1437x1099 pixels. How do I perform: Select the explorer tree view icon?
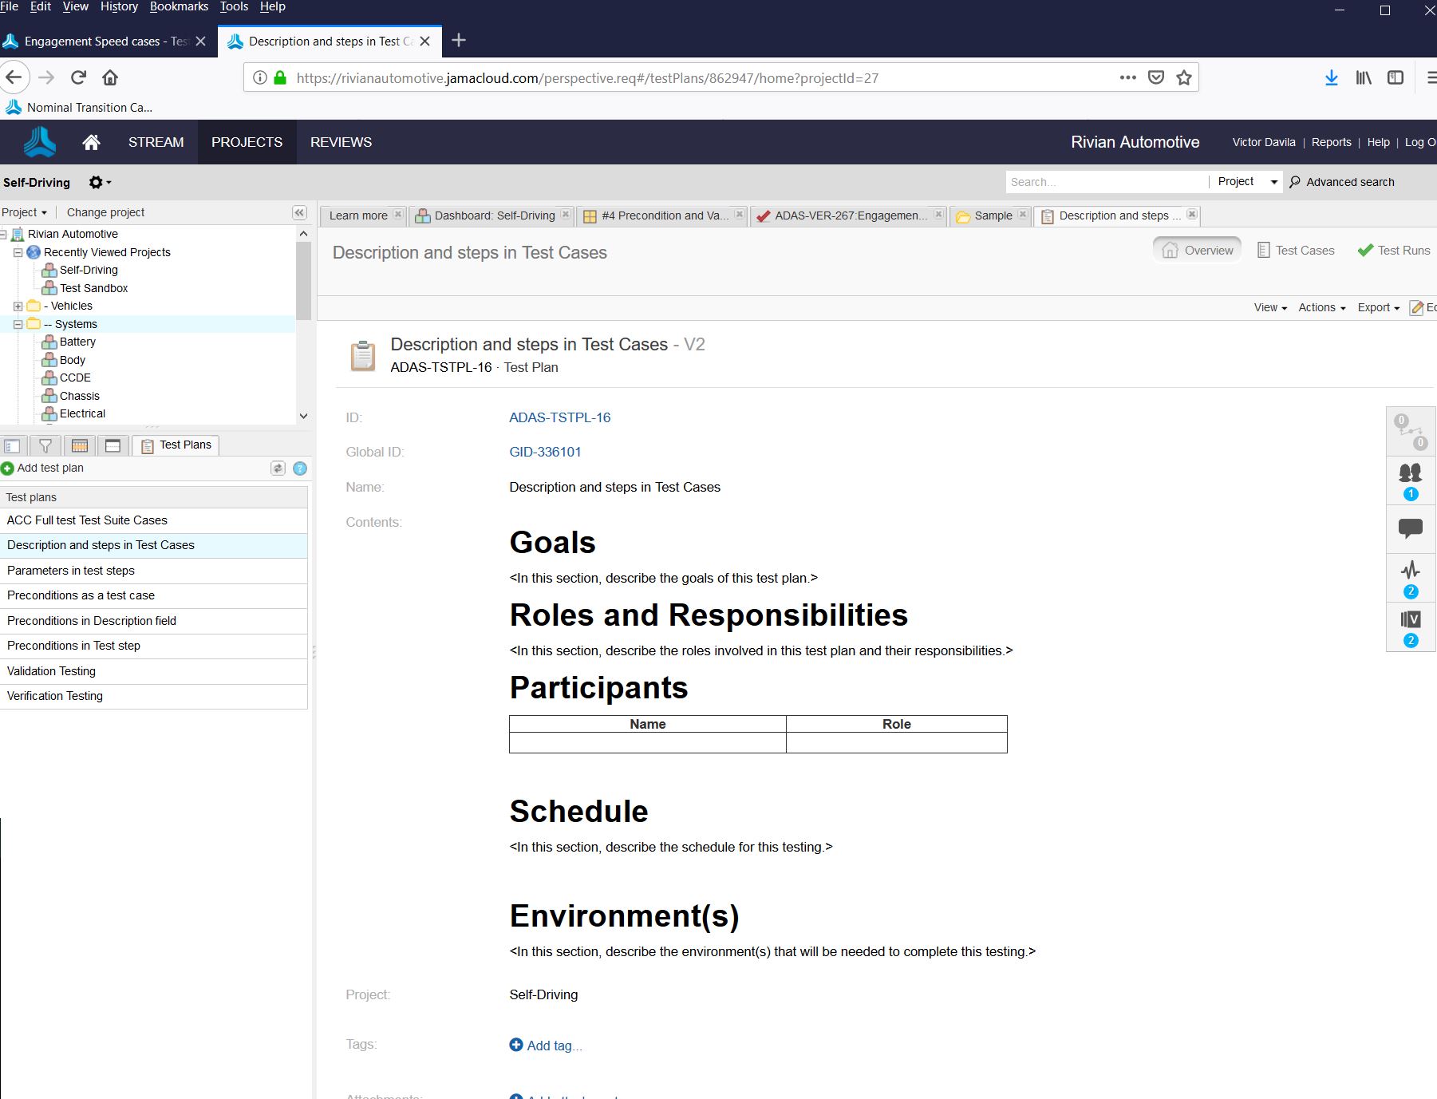[x=12, y=445]
